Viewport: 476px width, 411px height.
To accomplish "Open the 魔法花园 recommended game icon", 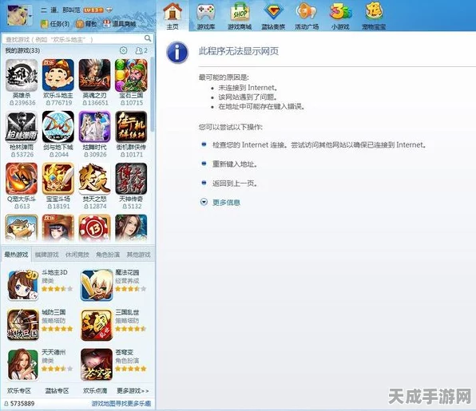I will (x=97, y=285).
